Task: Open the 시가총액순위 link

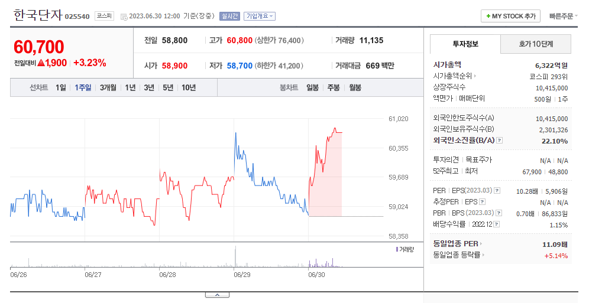Action: [x=452, y=76]
